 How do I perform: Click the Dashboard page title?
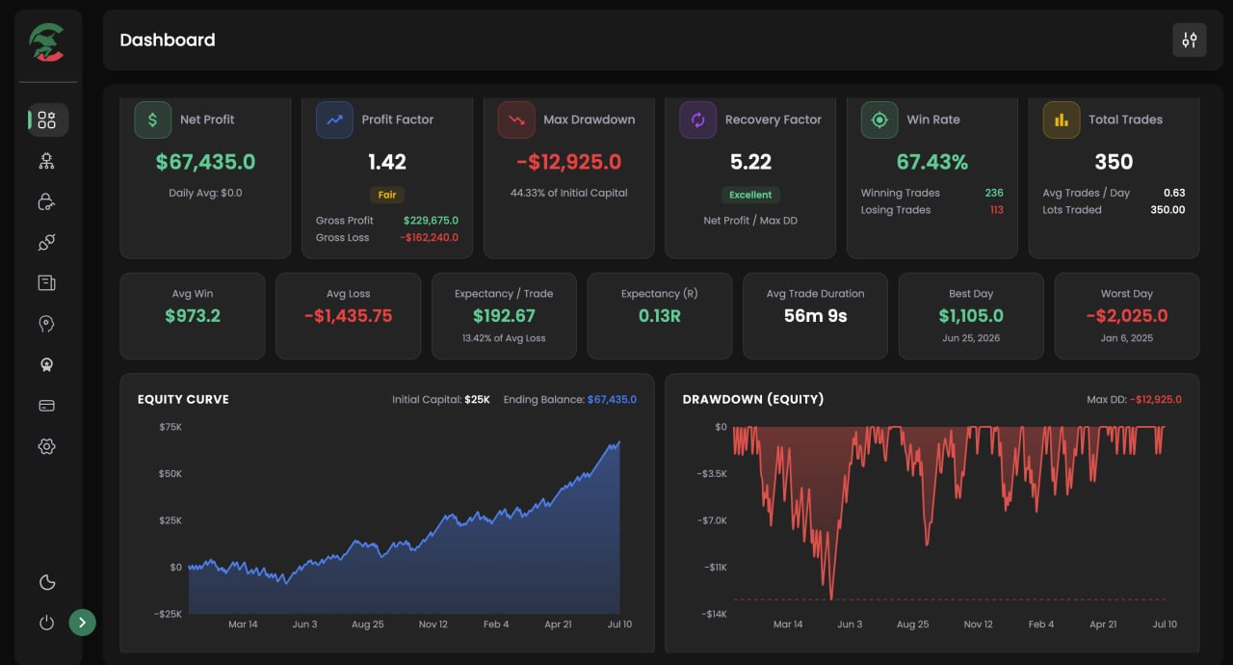[x=168, y=40]
